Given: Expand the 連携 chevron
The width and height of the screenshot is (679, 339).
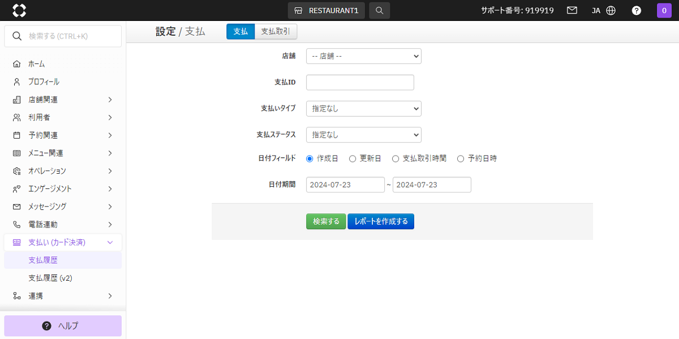Looking at the screenshot, I should point(110,295).
